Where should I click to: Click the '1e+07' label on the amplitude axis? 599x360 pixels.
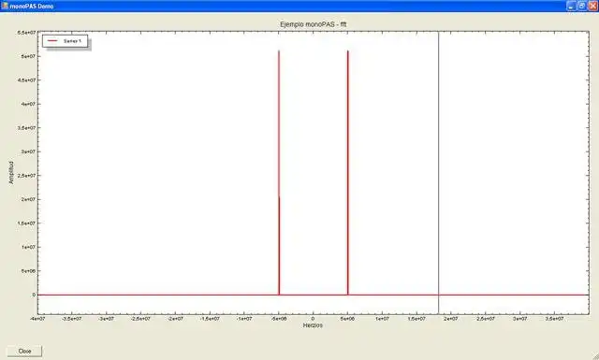pos(28,247)
